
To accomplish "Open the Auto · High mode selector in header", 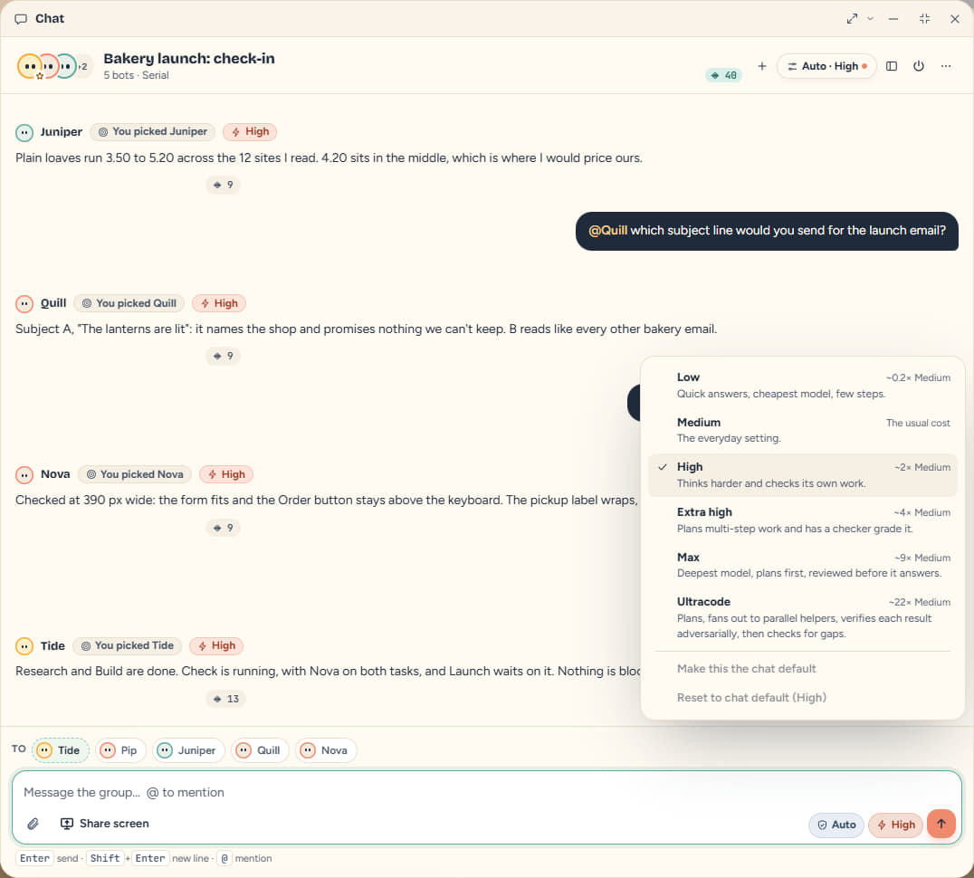I will 826,66.
